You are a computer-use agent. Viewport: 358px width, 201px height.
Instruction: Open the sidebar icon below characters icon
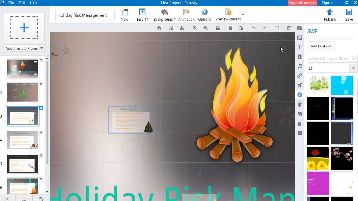pos(300,114)
